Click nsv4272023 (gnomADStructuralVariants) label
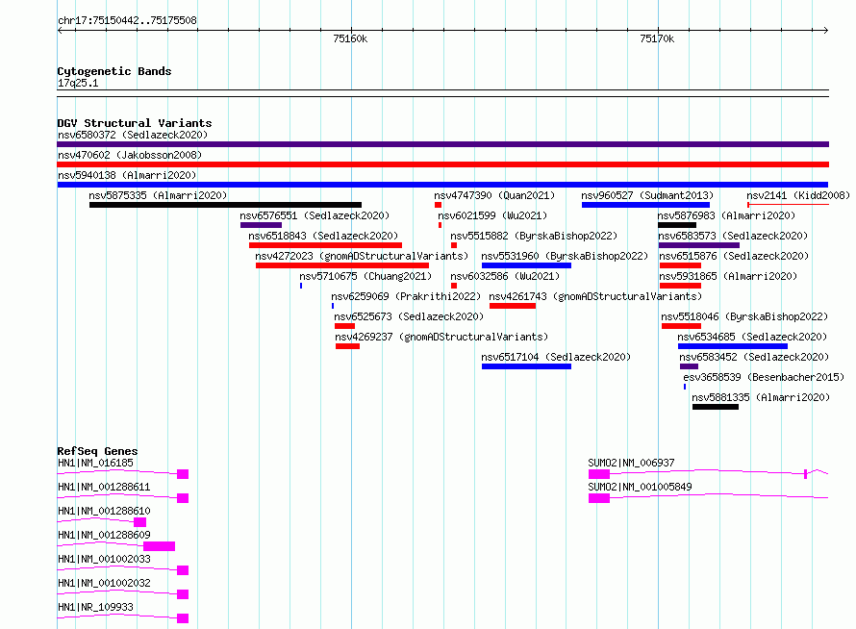Image resolution: width=856 pixels, height=629 pixels. (x=362, y=256)
